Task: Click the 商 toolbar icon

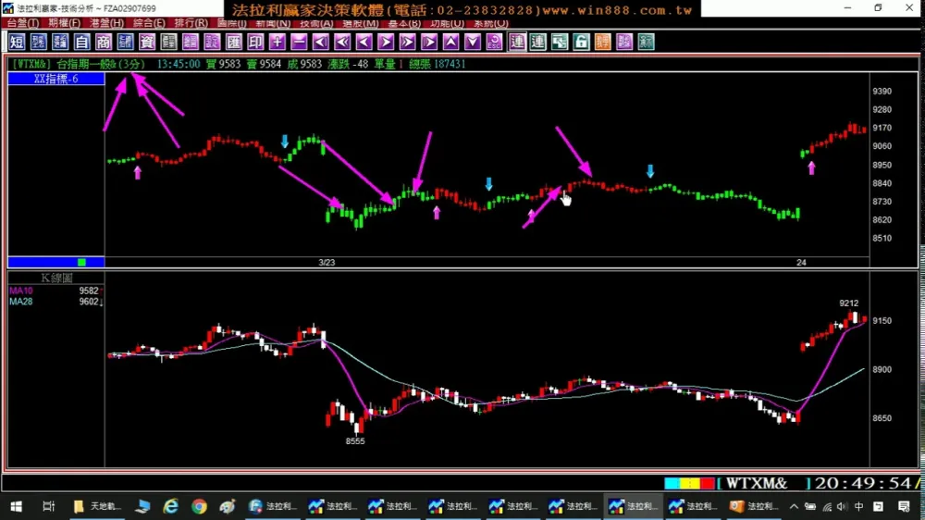Action: pyautogui.click(x=104, y=42)
